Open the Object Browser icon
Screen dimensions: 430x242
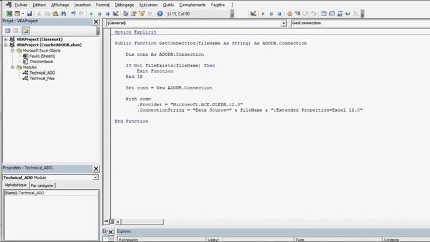142,13
